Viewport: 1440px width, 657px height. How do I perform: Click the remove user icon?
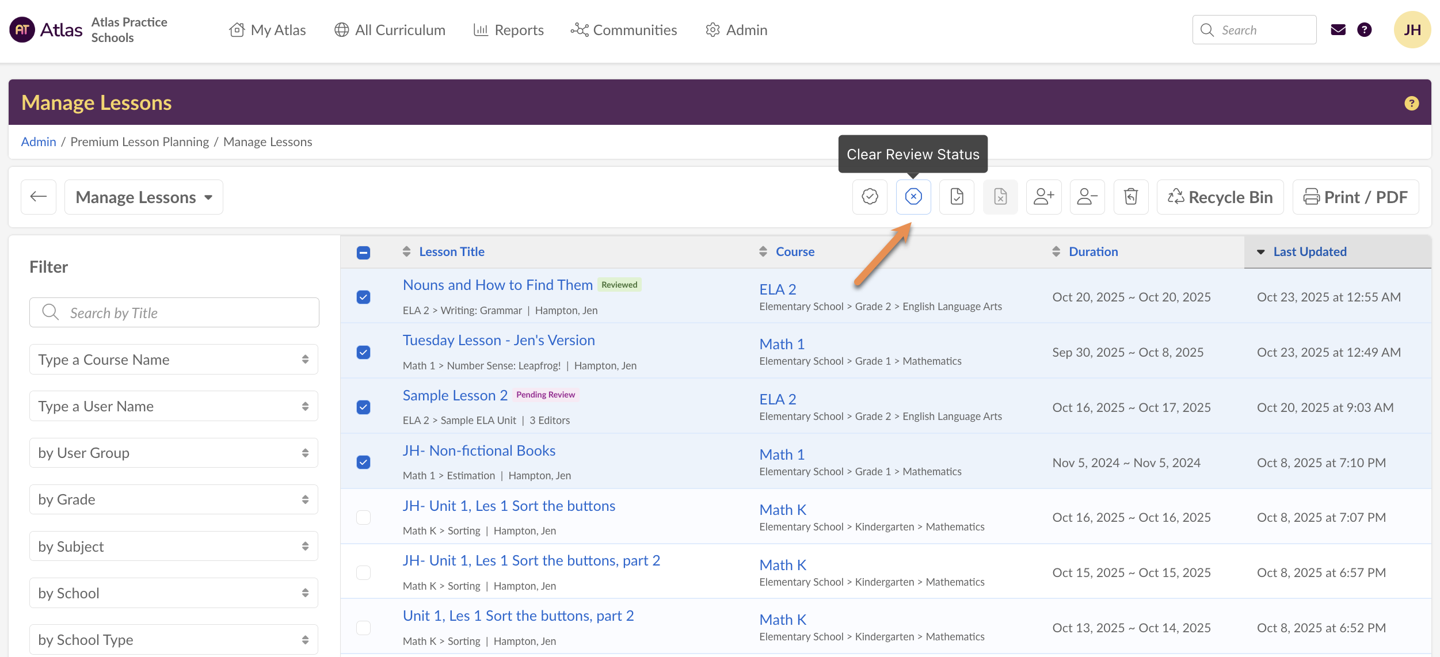[x=1087, y=197]
